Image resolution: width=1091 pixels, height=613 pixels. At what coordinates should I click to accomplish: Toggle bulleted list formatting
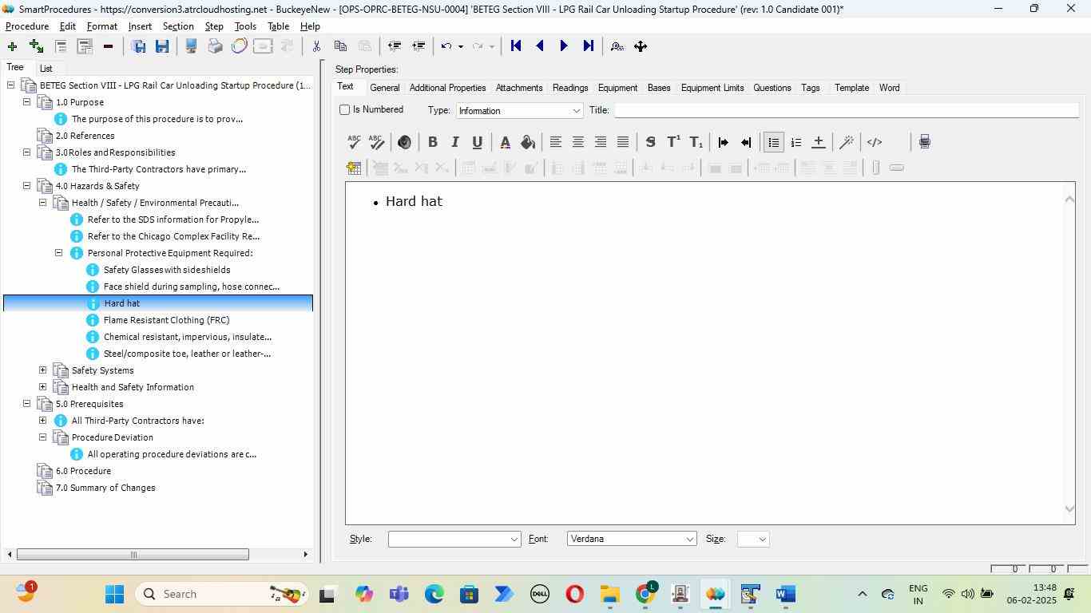tap(773, 142)
